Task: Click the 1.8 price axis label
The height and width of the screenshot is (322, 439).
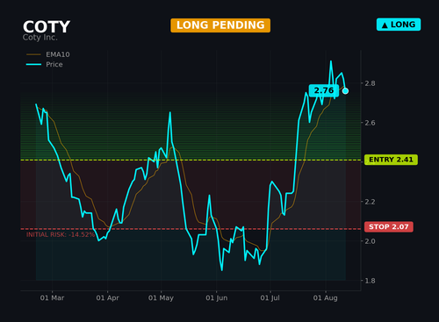Action: [x=370, y=281]
